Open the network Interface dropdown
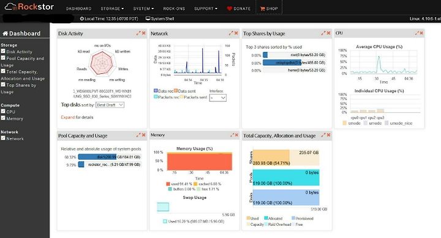 (217, 98)
